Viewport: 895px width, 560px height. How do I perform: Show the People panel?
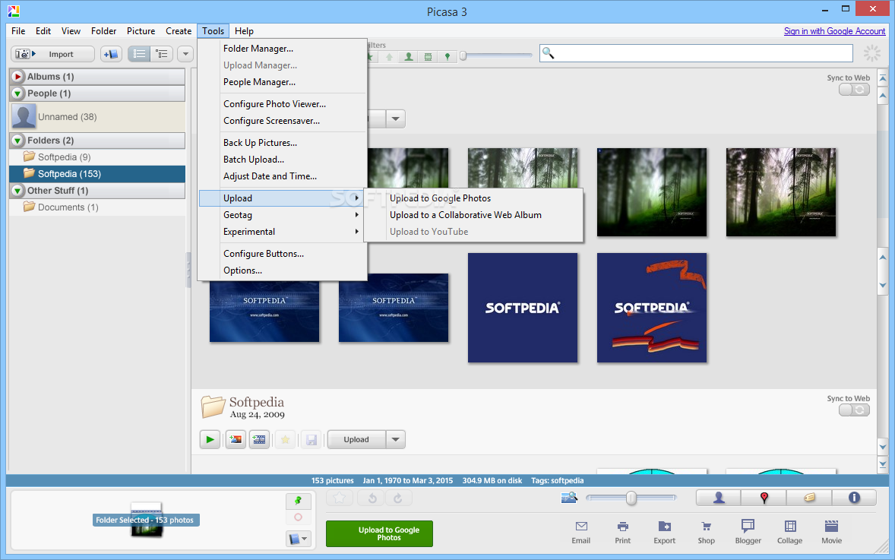[x=719, y=498]
